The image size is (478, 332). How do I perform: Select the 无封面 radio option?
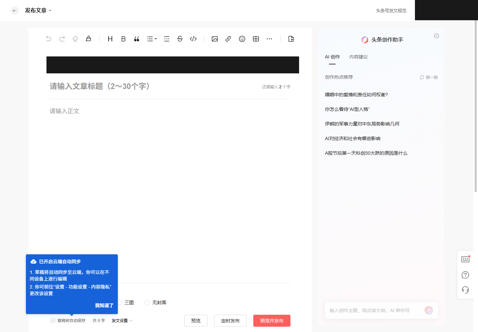point(155,302)
